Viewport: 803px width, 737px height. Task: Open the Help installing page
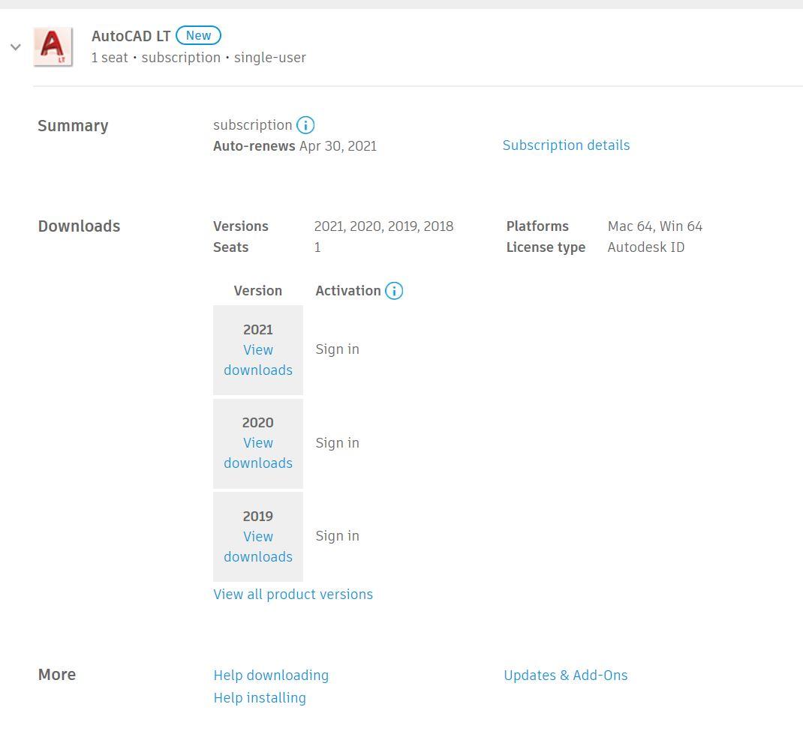pyautogui.click(x=260, y=697)
